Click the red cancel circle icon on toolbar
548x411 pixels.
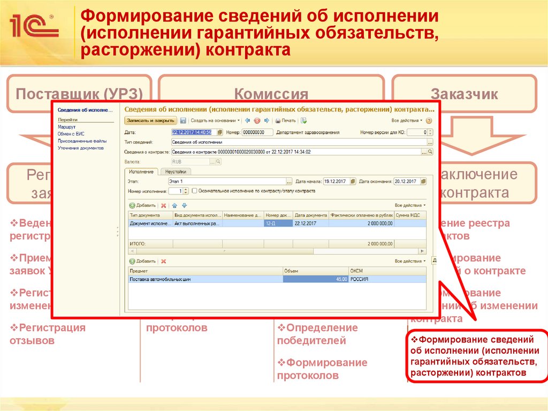coord(256,120)
